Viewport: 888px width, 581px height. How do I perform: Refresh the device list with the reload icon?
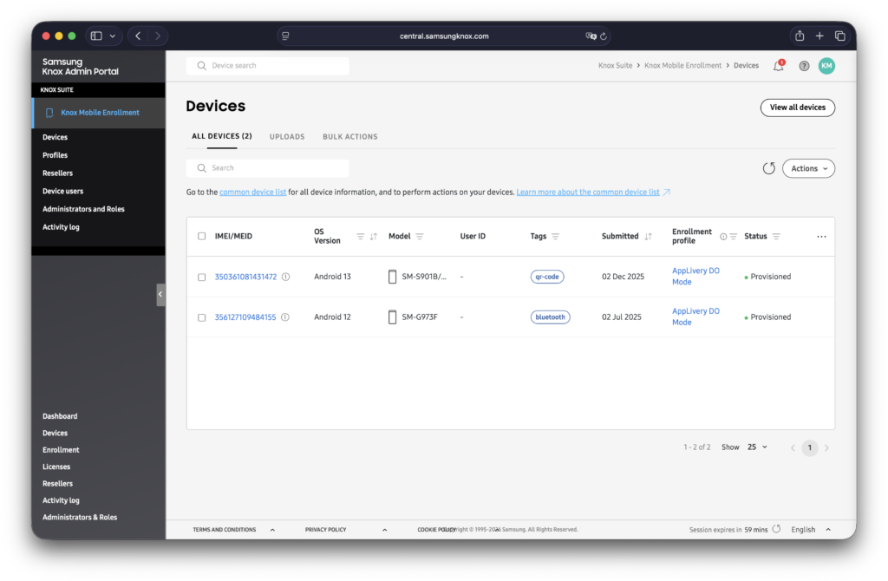click(x=768, y=168)
